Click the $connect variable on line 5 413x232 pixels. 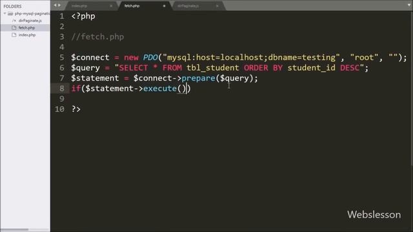[x=90, y=57]
